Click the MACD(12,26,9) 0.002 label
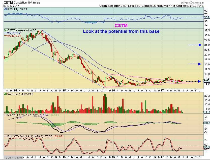The image size is (210, 160). pos(23,115)
